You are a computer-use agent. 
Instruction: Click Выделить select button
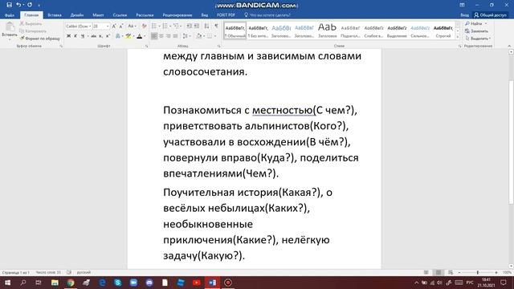coord(479,39)
